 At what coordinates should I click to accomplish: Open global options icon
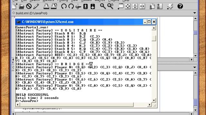tap(160, 6)
